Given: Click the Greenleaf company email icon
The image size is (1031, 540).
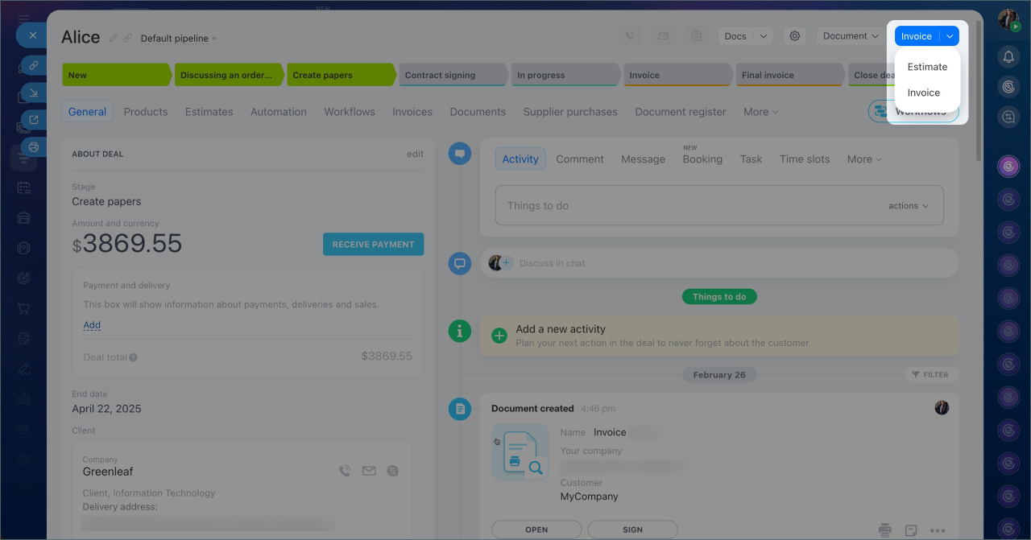Looking at the screenshot, I should [369, 471].
